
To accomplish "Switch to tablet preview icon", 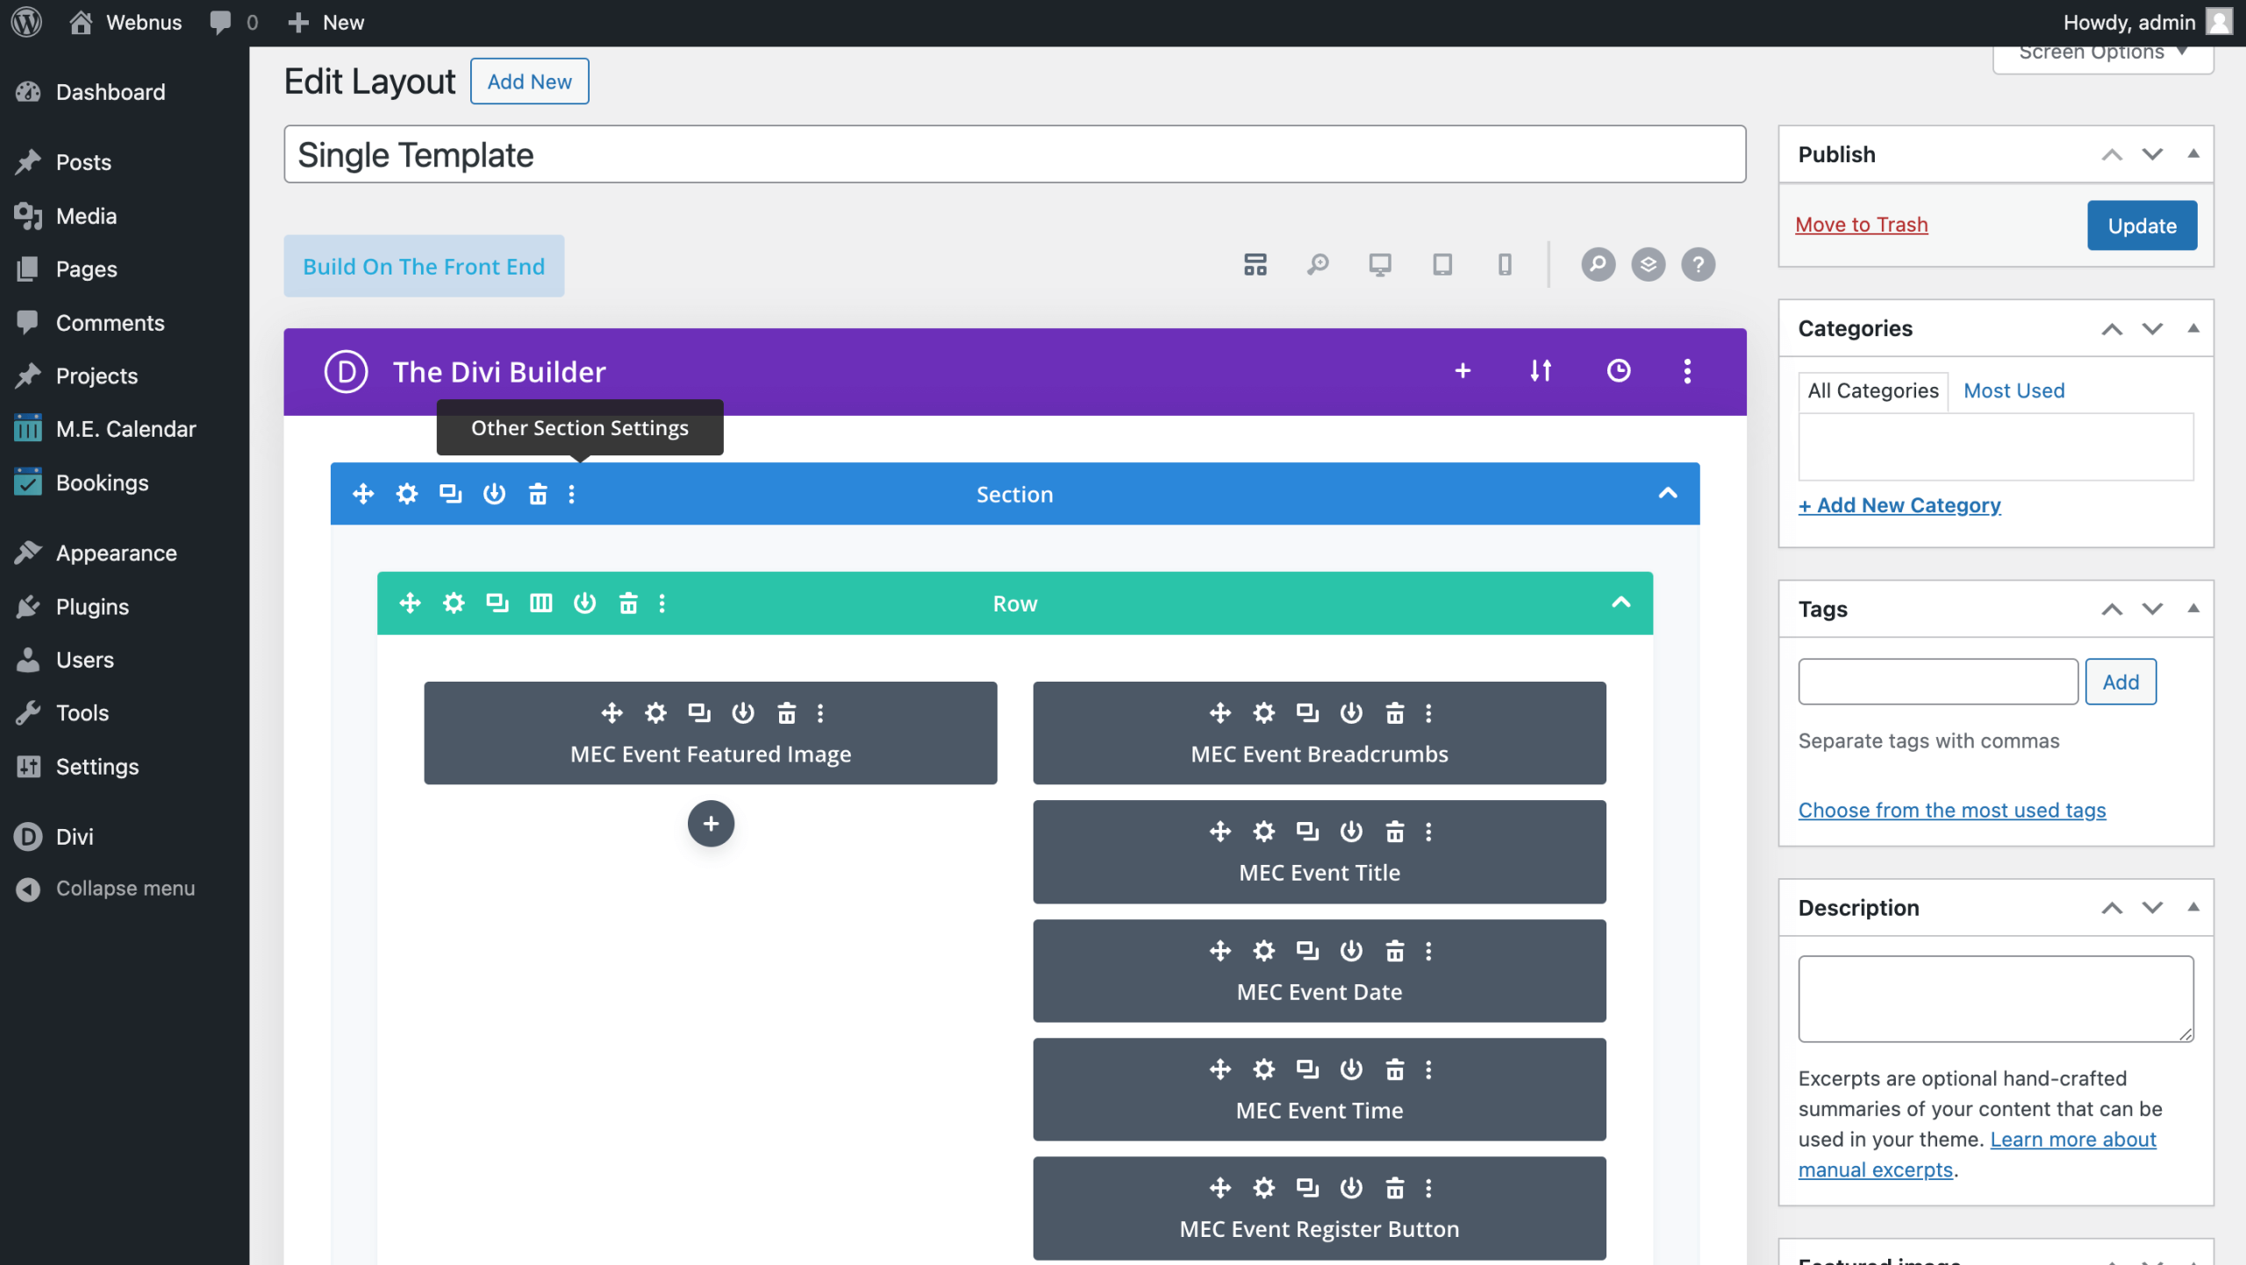I will [x=1442, y=264].
